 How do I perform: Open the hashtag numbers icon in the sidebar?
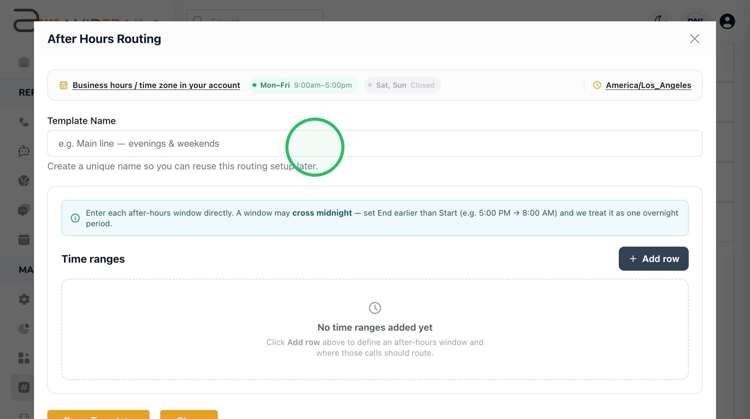point(24,387)
